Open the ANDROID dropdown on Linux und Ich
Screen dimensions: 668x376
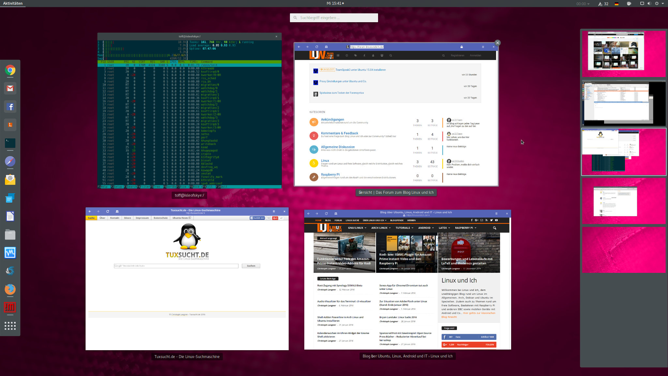point(425,228)
